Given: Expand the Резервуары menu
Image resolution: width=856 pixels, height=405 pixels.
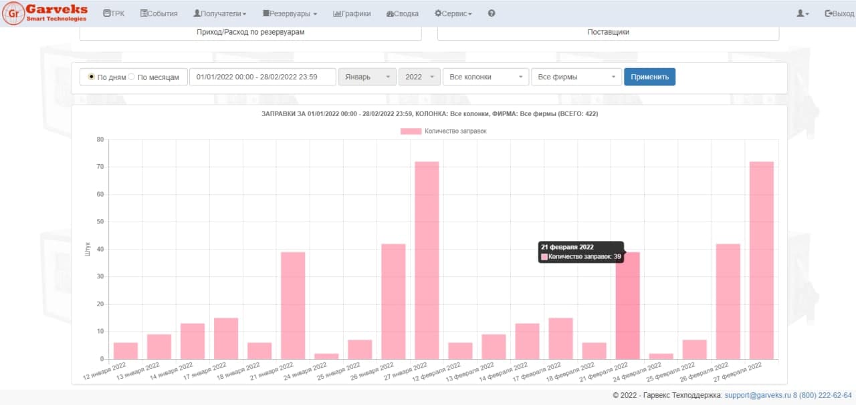Looking at the screenshot, I should pyautogui.click(x=290, y=13).
